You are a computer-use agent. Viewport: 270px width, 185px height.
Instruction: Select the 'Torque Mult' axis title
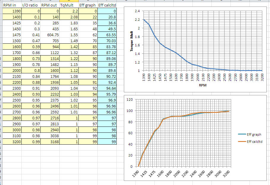132,41
